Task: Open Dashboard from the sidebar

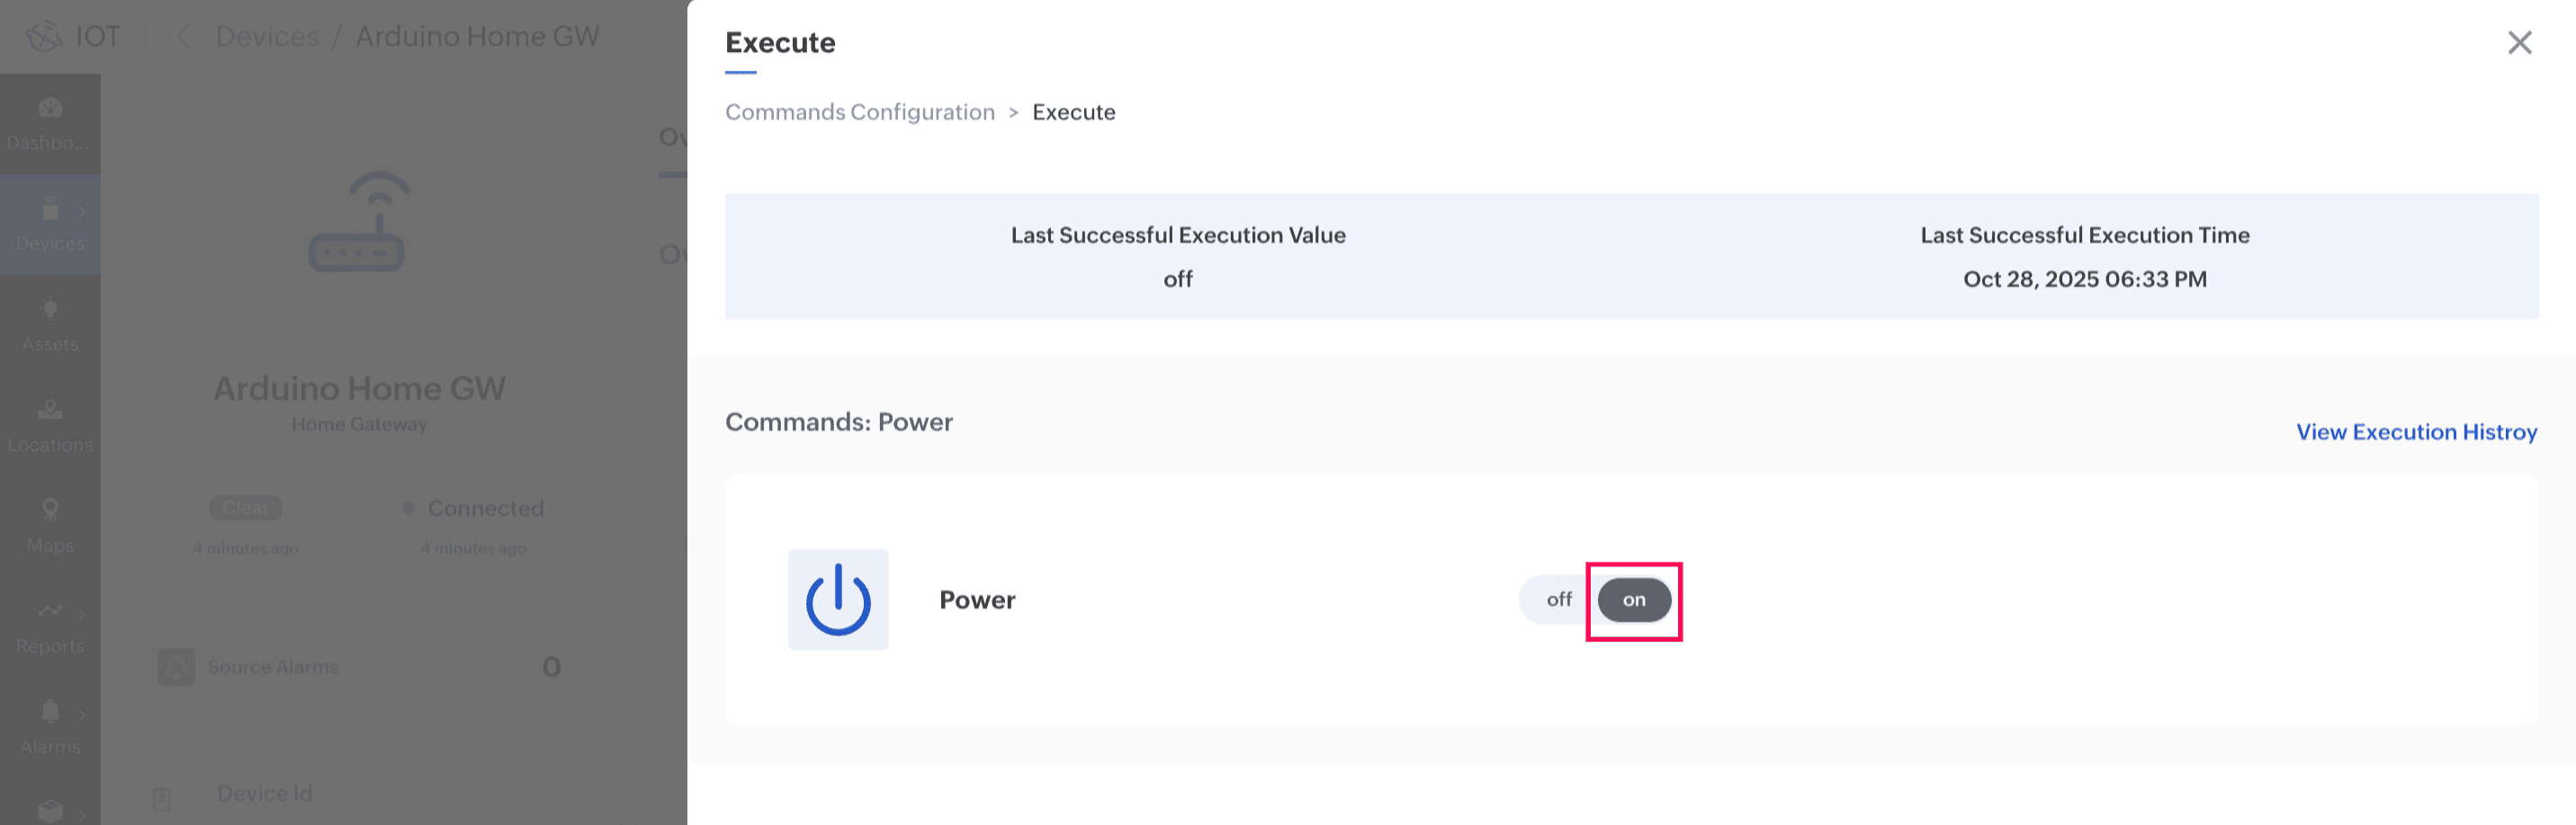Action: pos(50,123)
